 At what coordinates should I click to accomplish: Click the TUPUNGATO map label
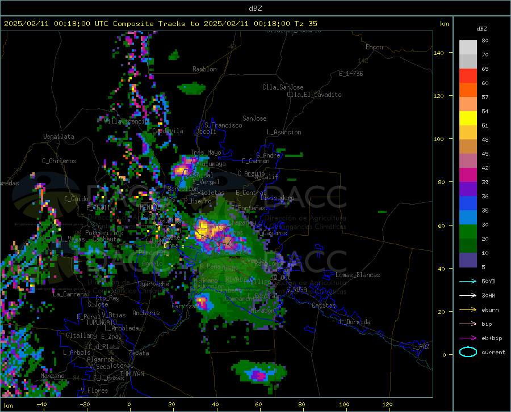coord(102,322)
